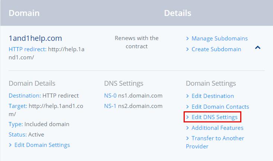Open Edit Destination link
Image resolution: width=273 pixels, height=161 pixels.
pyautogui.click(x=213, y=96)
